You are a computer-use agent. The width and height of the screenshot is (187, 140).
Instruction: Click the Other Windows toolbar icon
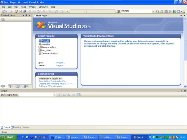(x=179, y=11)
